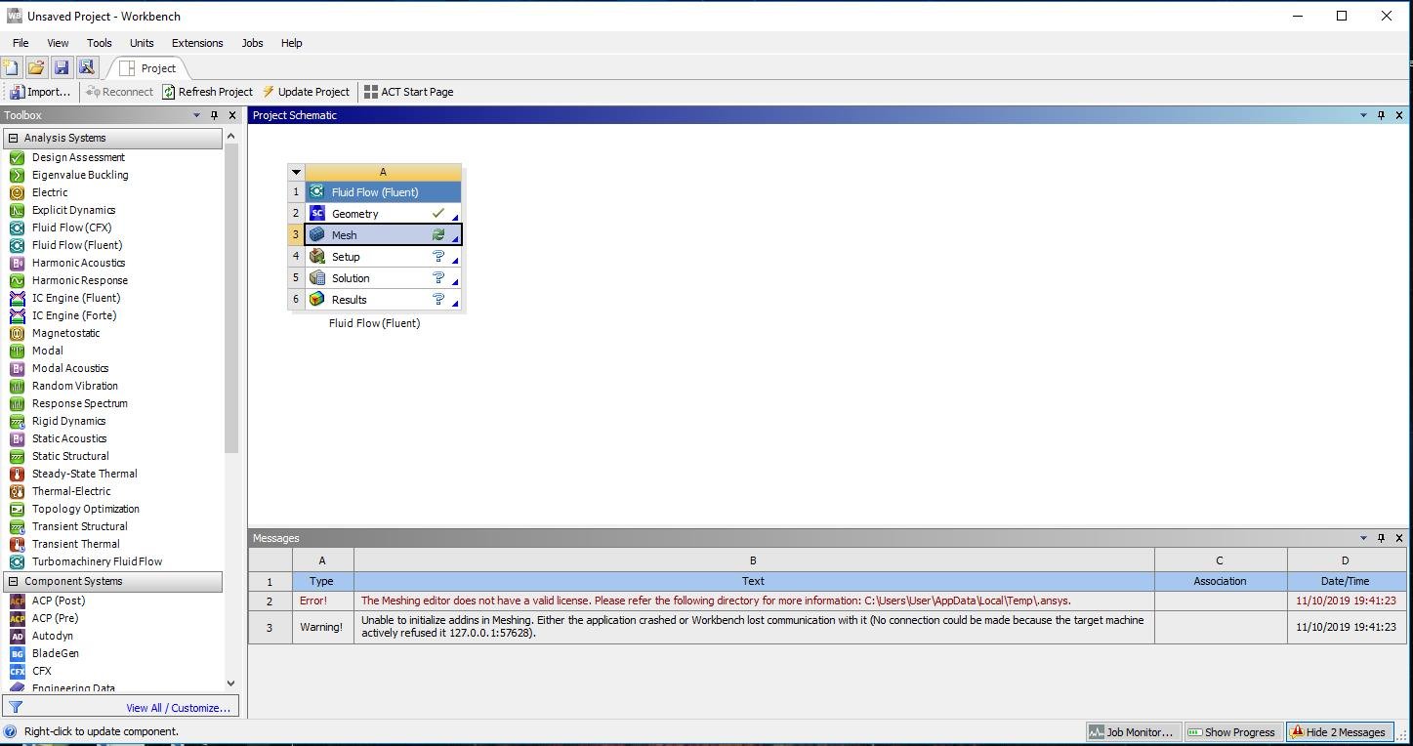Select the IC Engine (Fluent) icon
Viewport: 1413px width, 746px height.
17,298
